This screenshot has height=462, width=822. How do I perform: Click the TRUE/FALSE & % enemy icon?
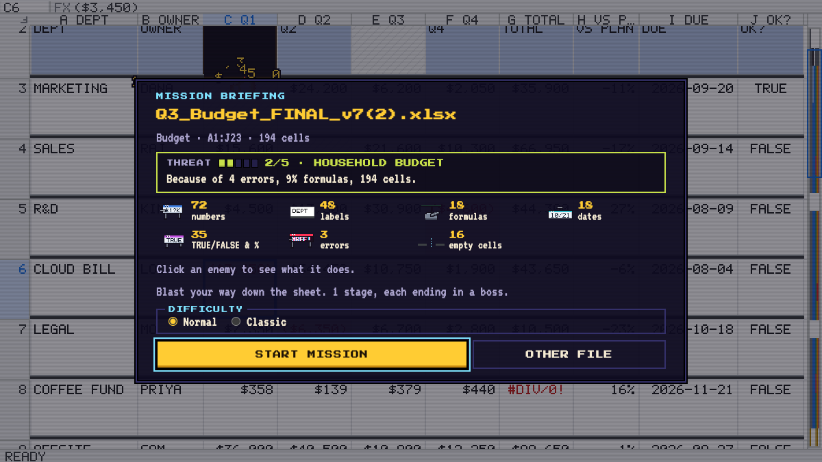click(173, 240)
